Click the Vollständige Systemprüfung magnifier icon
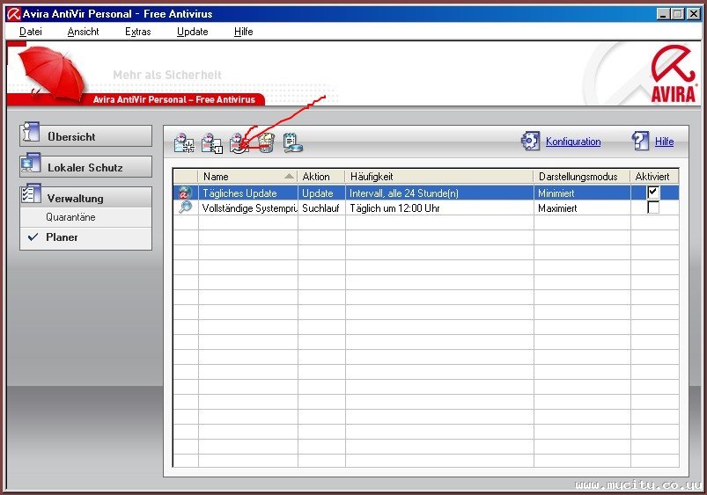Viewport: 707px width, 495px height. (x=185, y=207)
